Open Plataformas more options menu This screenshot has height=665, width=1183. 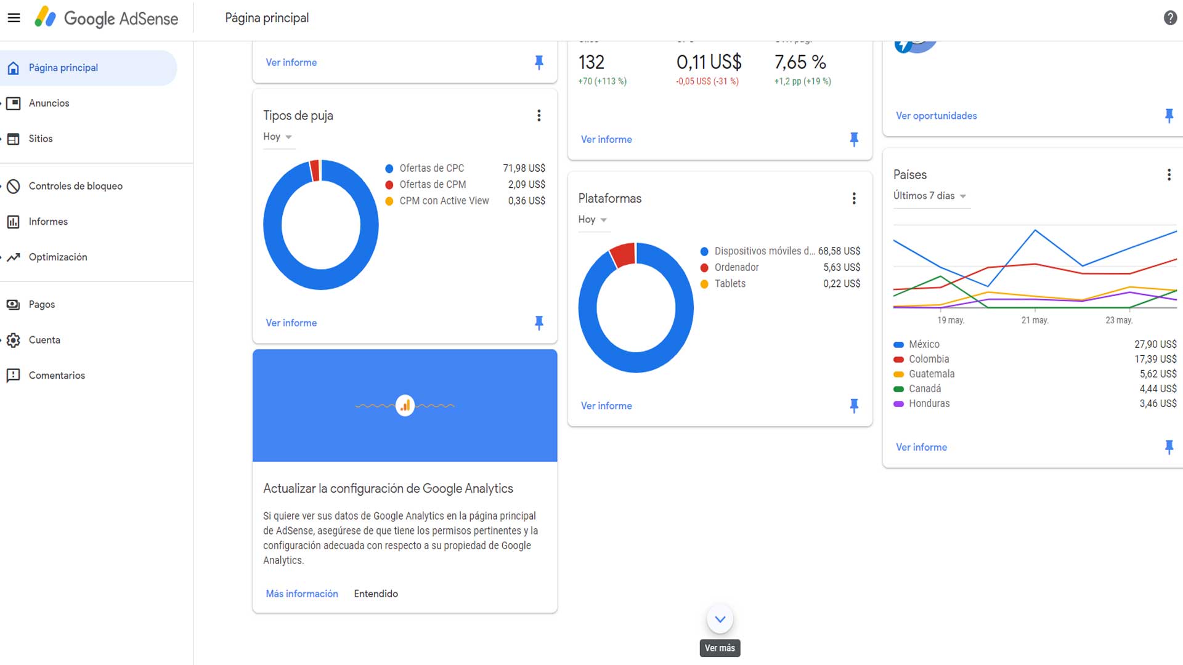click(x=854, y=198)
